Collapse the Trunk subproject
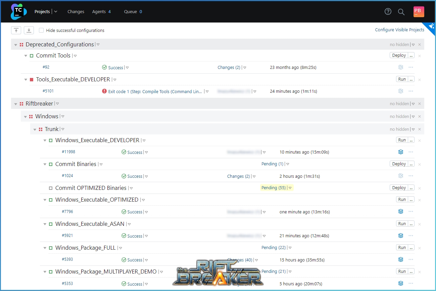Viewport: 436px width, 291px height. pyautogui.click(x=35, y=129)
